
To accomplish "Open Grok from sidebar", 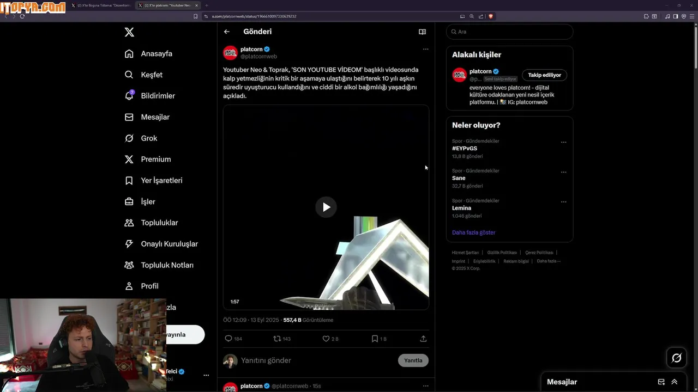I will pos(141,138).
